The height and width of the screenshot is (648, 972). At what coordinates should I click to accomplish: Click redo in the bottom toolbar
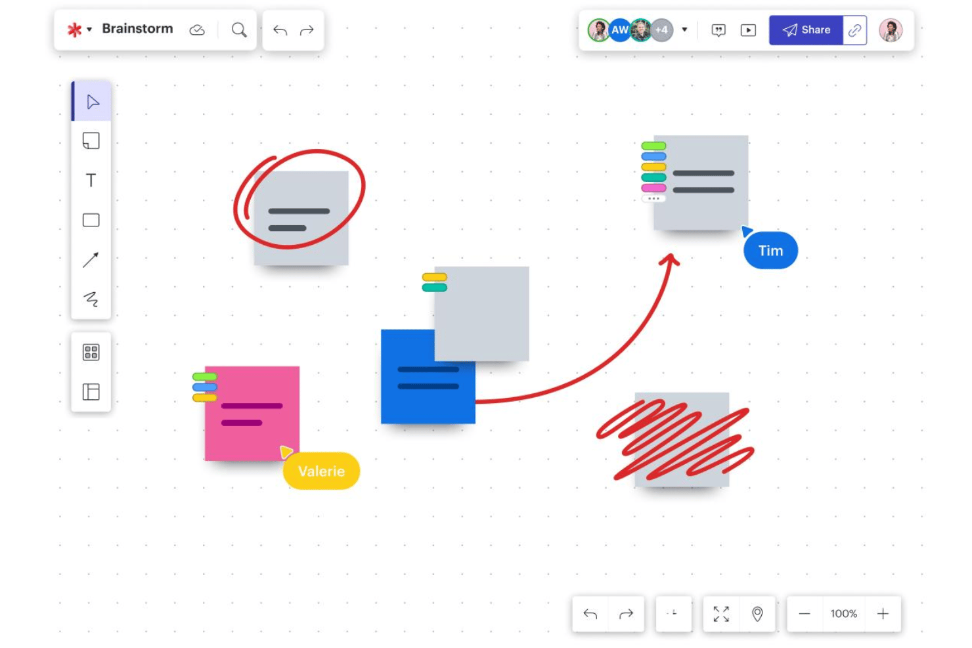click(626, 614)
